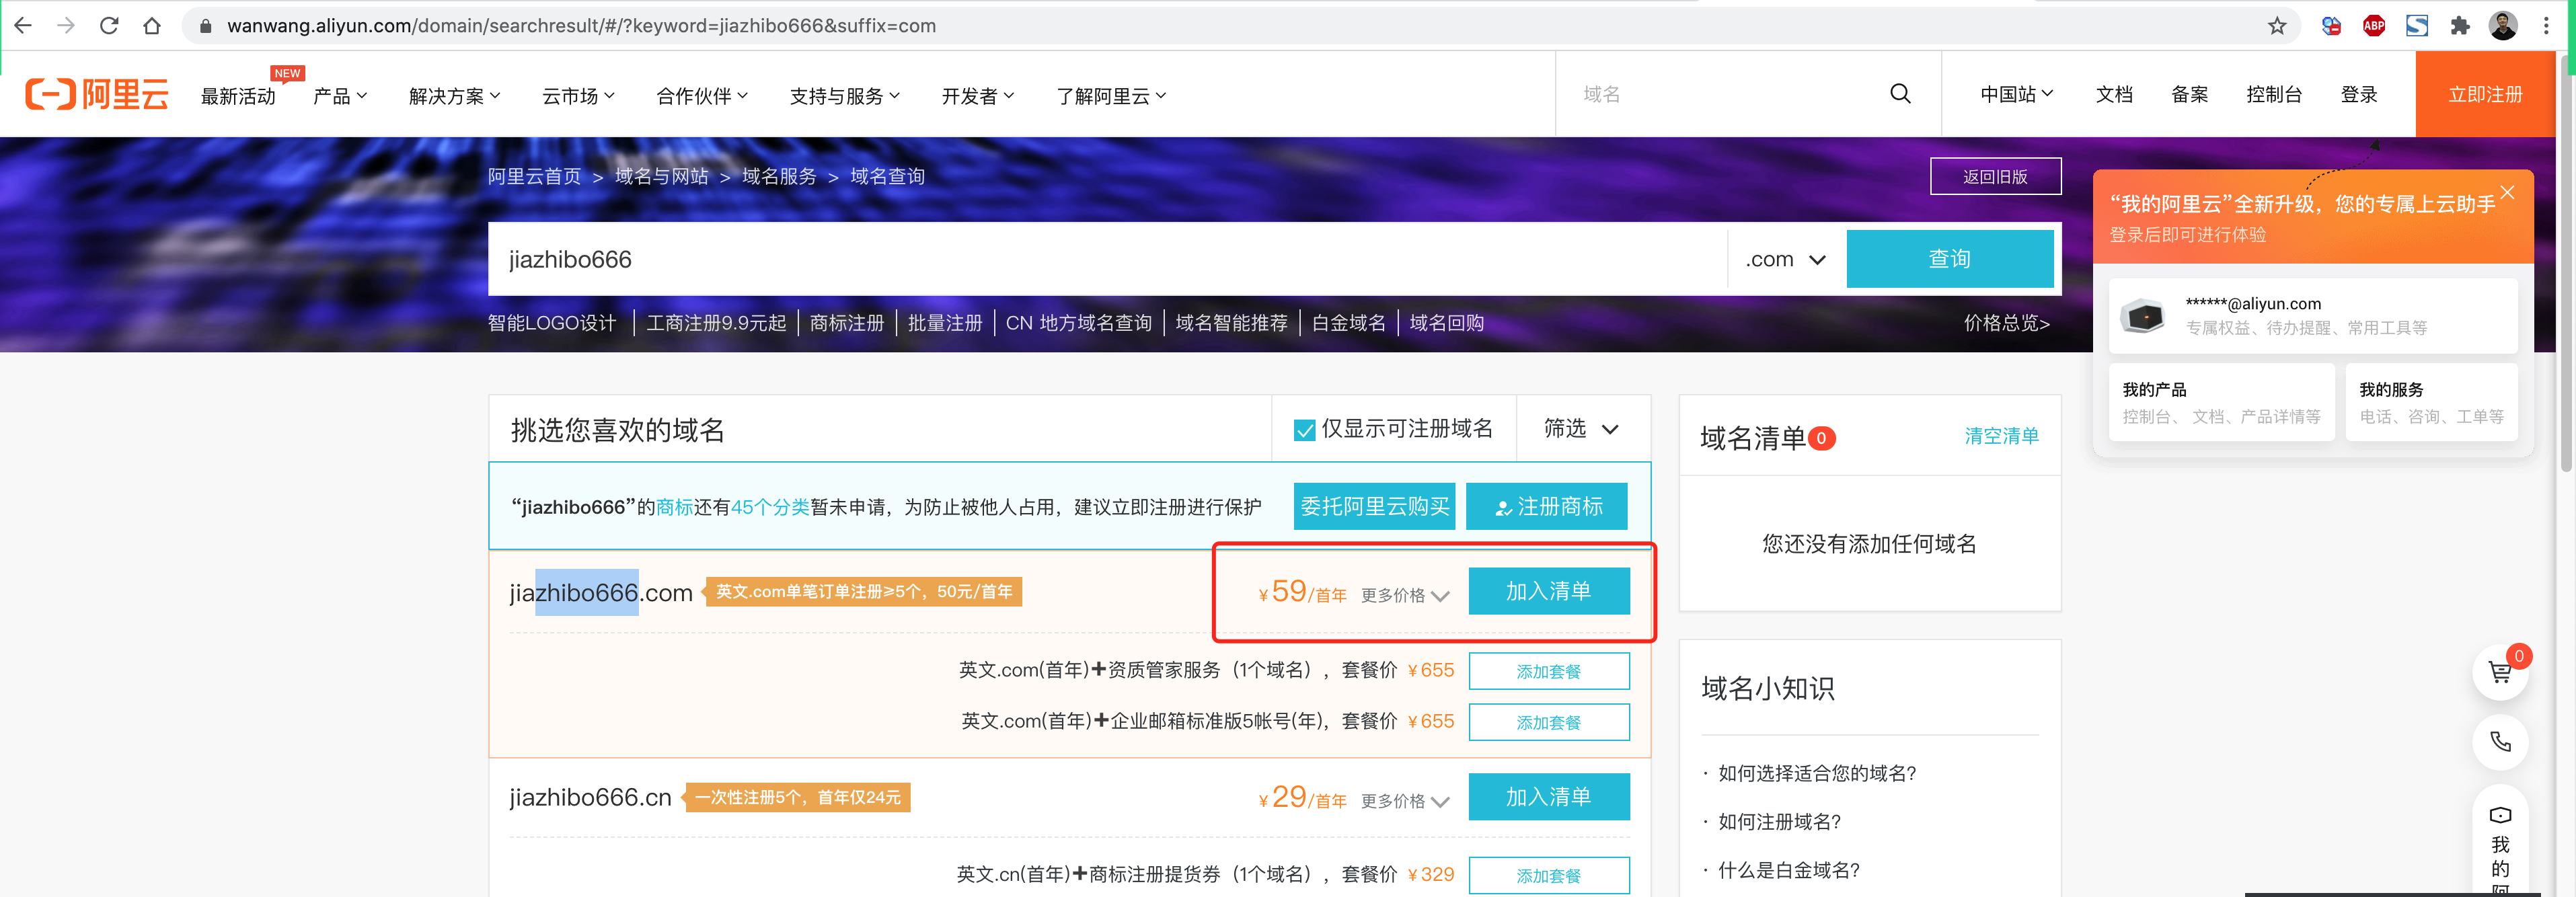Open the 产品 menu

tap(340, 96)
